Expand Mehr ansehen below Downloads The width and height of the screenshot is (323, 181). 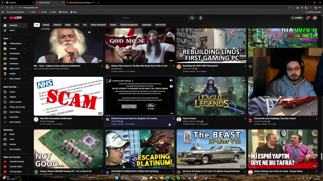click(15, 122)
